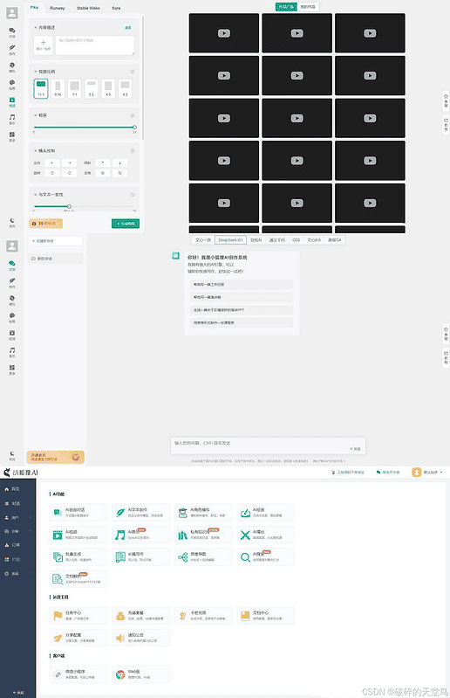
Task: Open the video icon in the chat page sidebar
Action: pyautogui.click(x=12, y=335)
